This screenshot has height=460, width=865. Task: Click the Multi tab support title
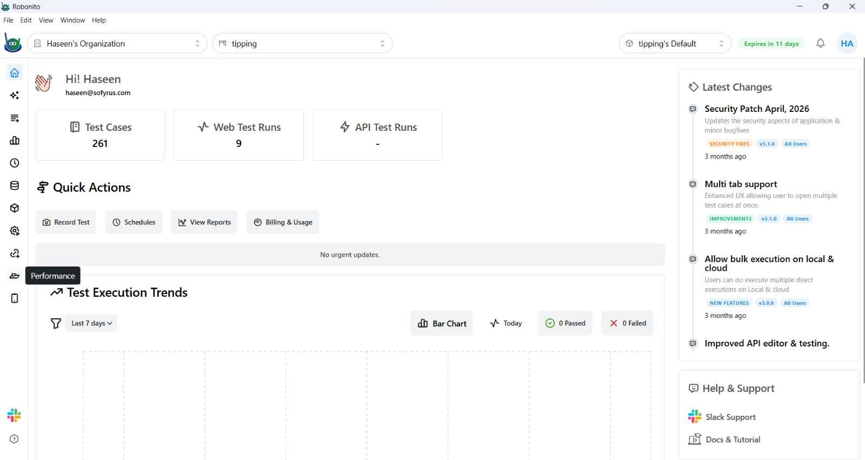[741, 184]
